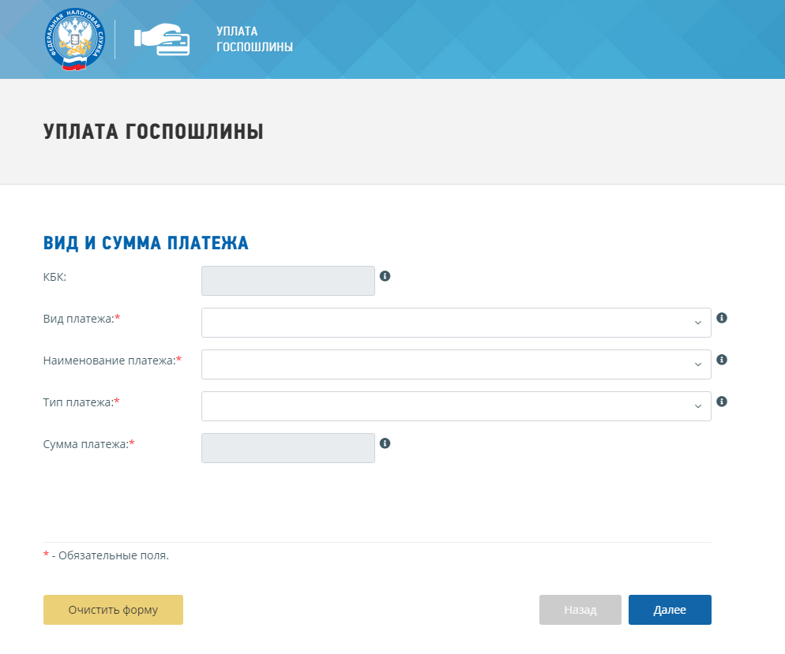Select the Тип платежа combo box

pos(456,406)
